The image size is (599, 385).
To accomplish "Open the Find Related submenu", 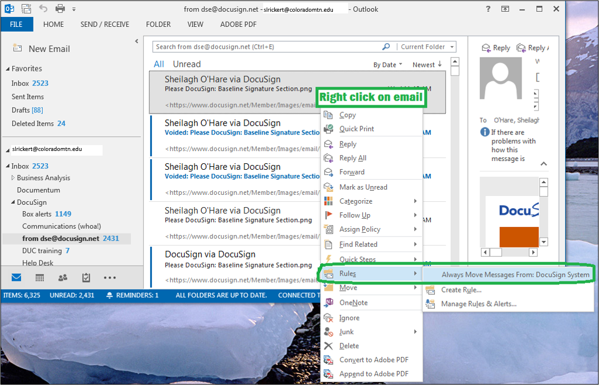I will click(372, 245).
